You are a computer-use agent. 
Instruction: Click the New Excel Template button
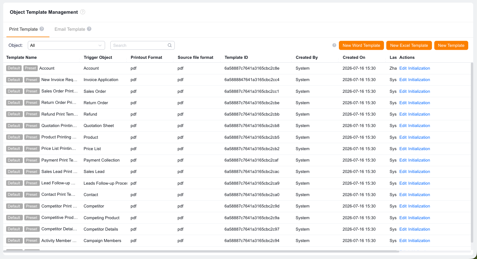[x=409, y=45]
